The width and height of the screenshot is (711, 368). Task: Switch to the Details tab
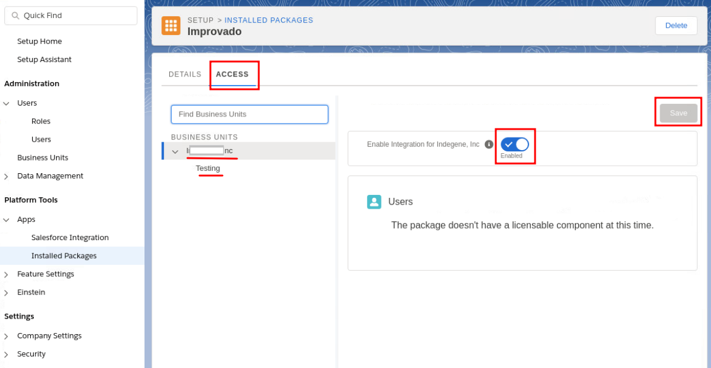click(185, 74)
